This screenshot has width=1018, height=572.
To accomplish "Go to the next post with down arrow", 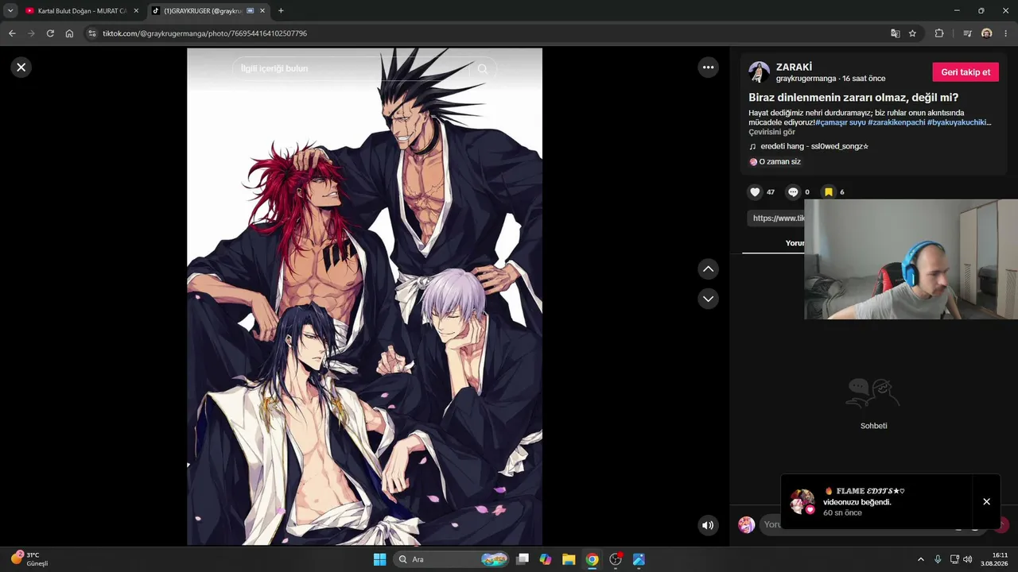I will coord(708,299).
